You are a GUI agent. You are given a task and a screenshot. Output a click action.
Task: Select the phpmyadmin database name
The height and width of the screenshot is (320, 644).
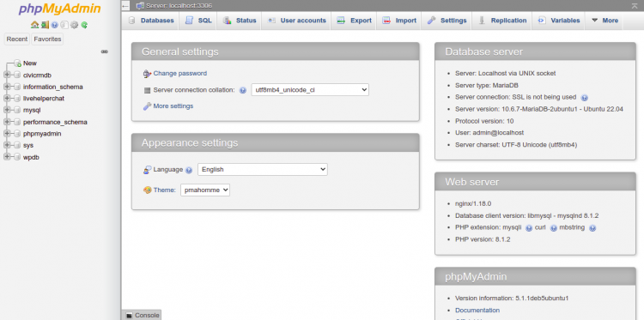(42, 134)
